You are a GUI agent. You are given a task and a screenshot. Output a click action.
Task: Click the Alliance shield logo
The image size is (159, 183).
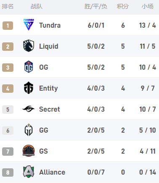tap(29, 172)
